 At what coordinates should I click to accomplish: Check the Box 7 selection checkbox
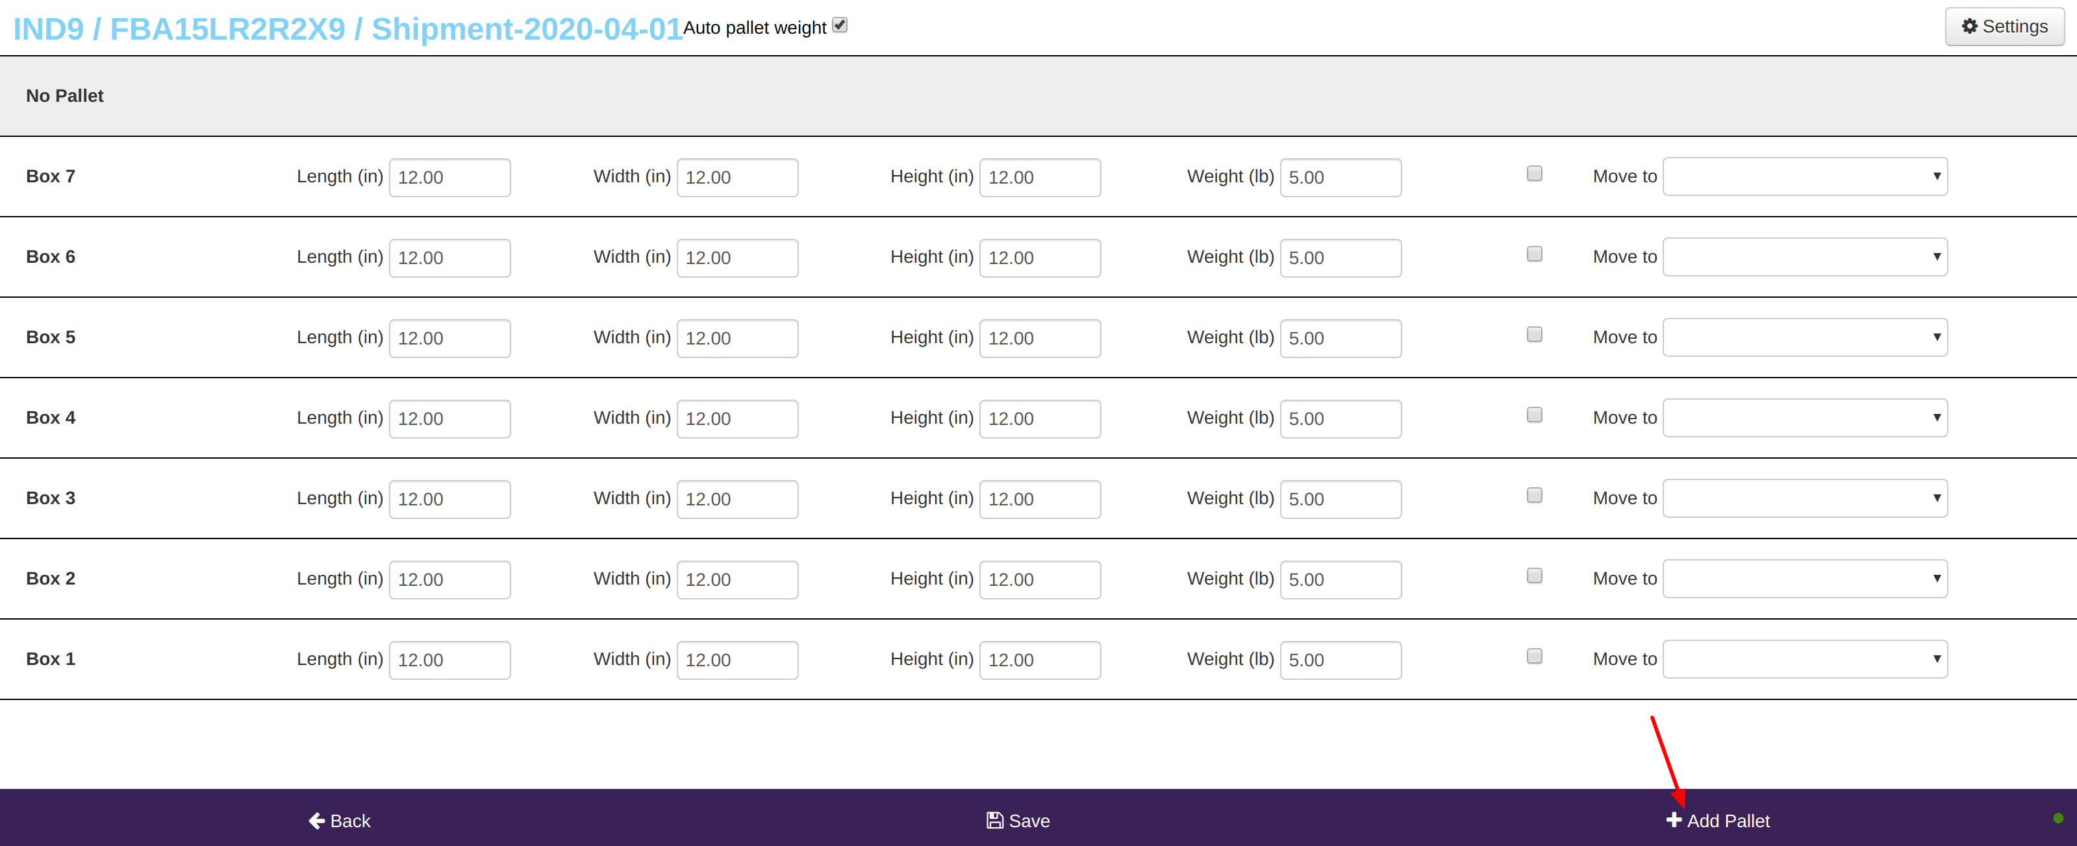point(1534,174)
